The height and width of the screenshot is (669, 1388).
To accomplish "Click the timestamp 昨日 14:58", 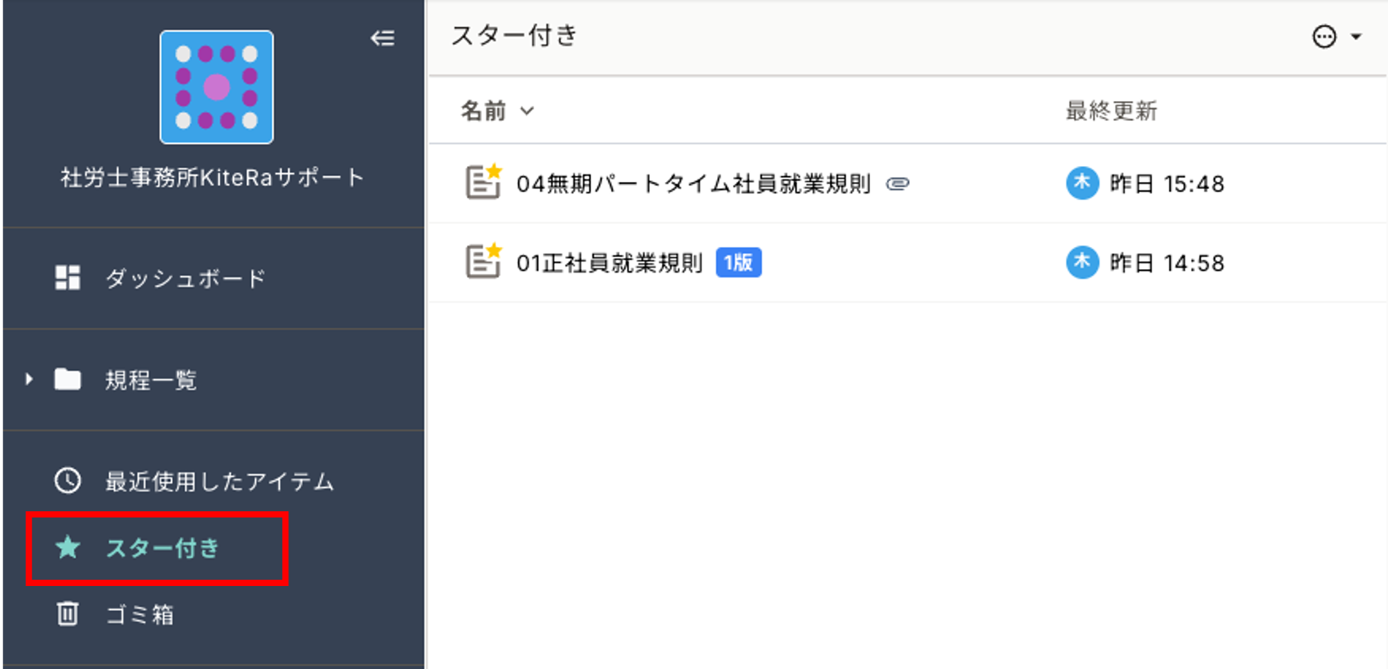I will pyautogui.click(x=1167, y=263).
